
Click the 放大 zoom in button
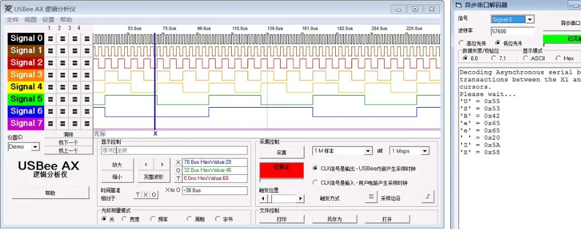point(117,164)
